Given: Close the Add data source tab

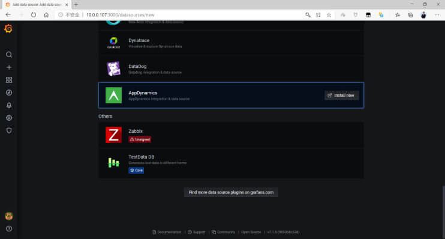Looking at the screenshot, I should point(67,5).
